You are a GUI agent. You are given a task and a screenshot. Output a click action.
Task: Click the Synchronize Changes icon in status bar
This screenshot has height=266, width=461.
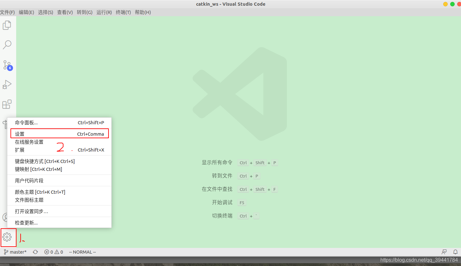click(36, 252)
